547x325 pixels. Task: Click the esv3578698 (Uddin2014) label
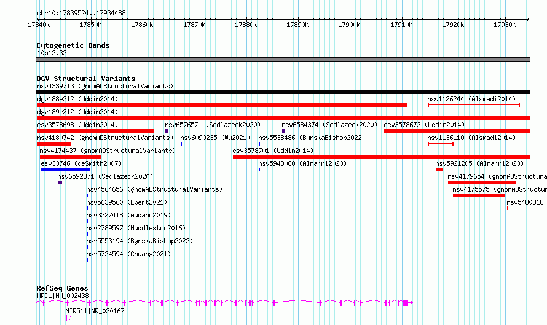77,125
